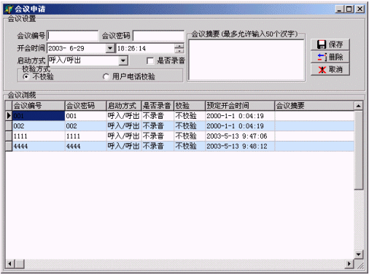
Task: Click the 保存 button
Action: (330, 44)
